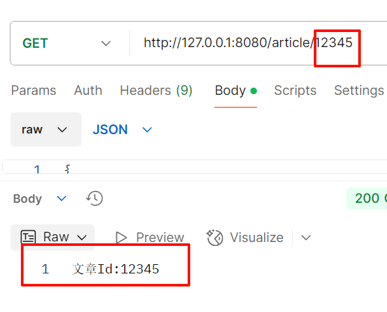Screen dimensions: 387x312
Task: Open the Raw response view dropdown
Action: (52, 237)
